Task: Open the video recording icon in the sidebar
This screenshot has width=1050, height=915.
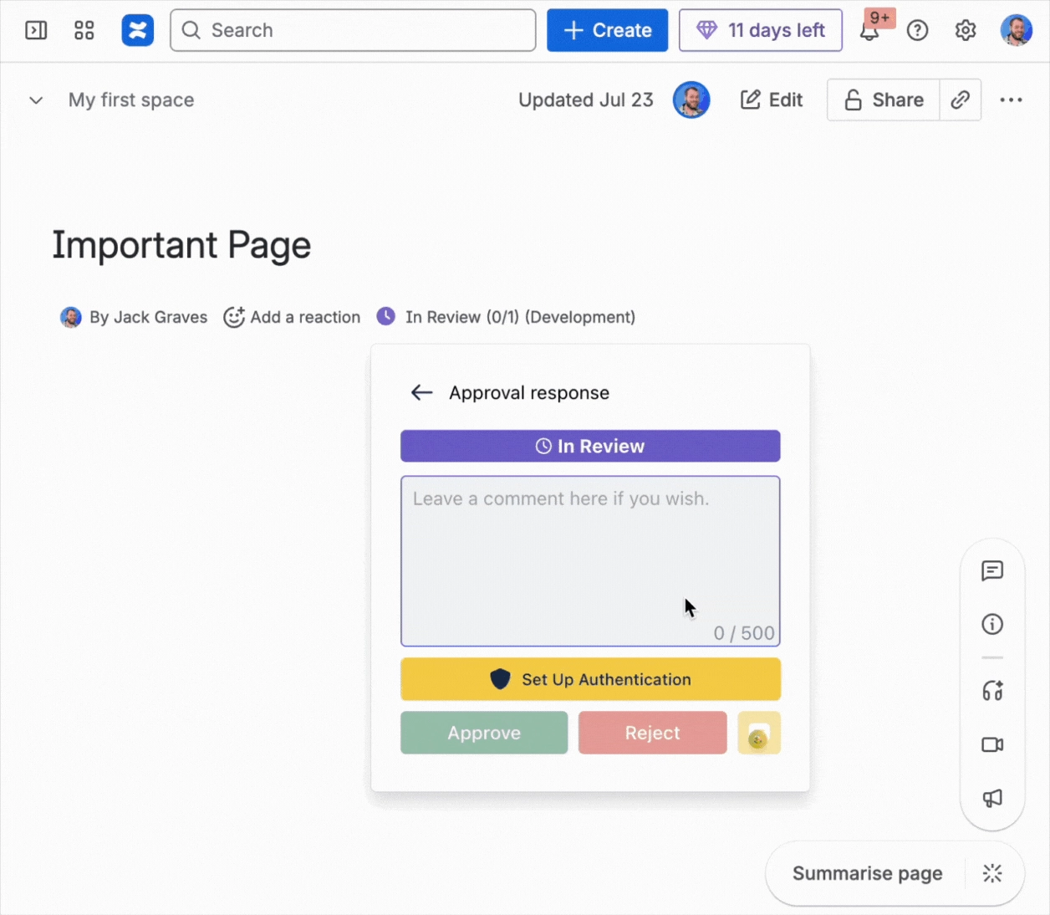Action: click(992, 744)
